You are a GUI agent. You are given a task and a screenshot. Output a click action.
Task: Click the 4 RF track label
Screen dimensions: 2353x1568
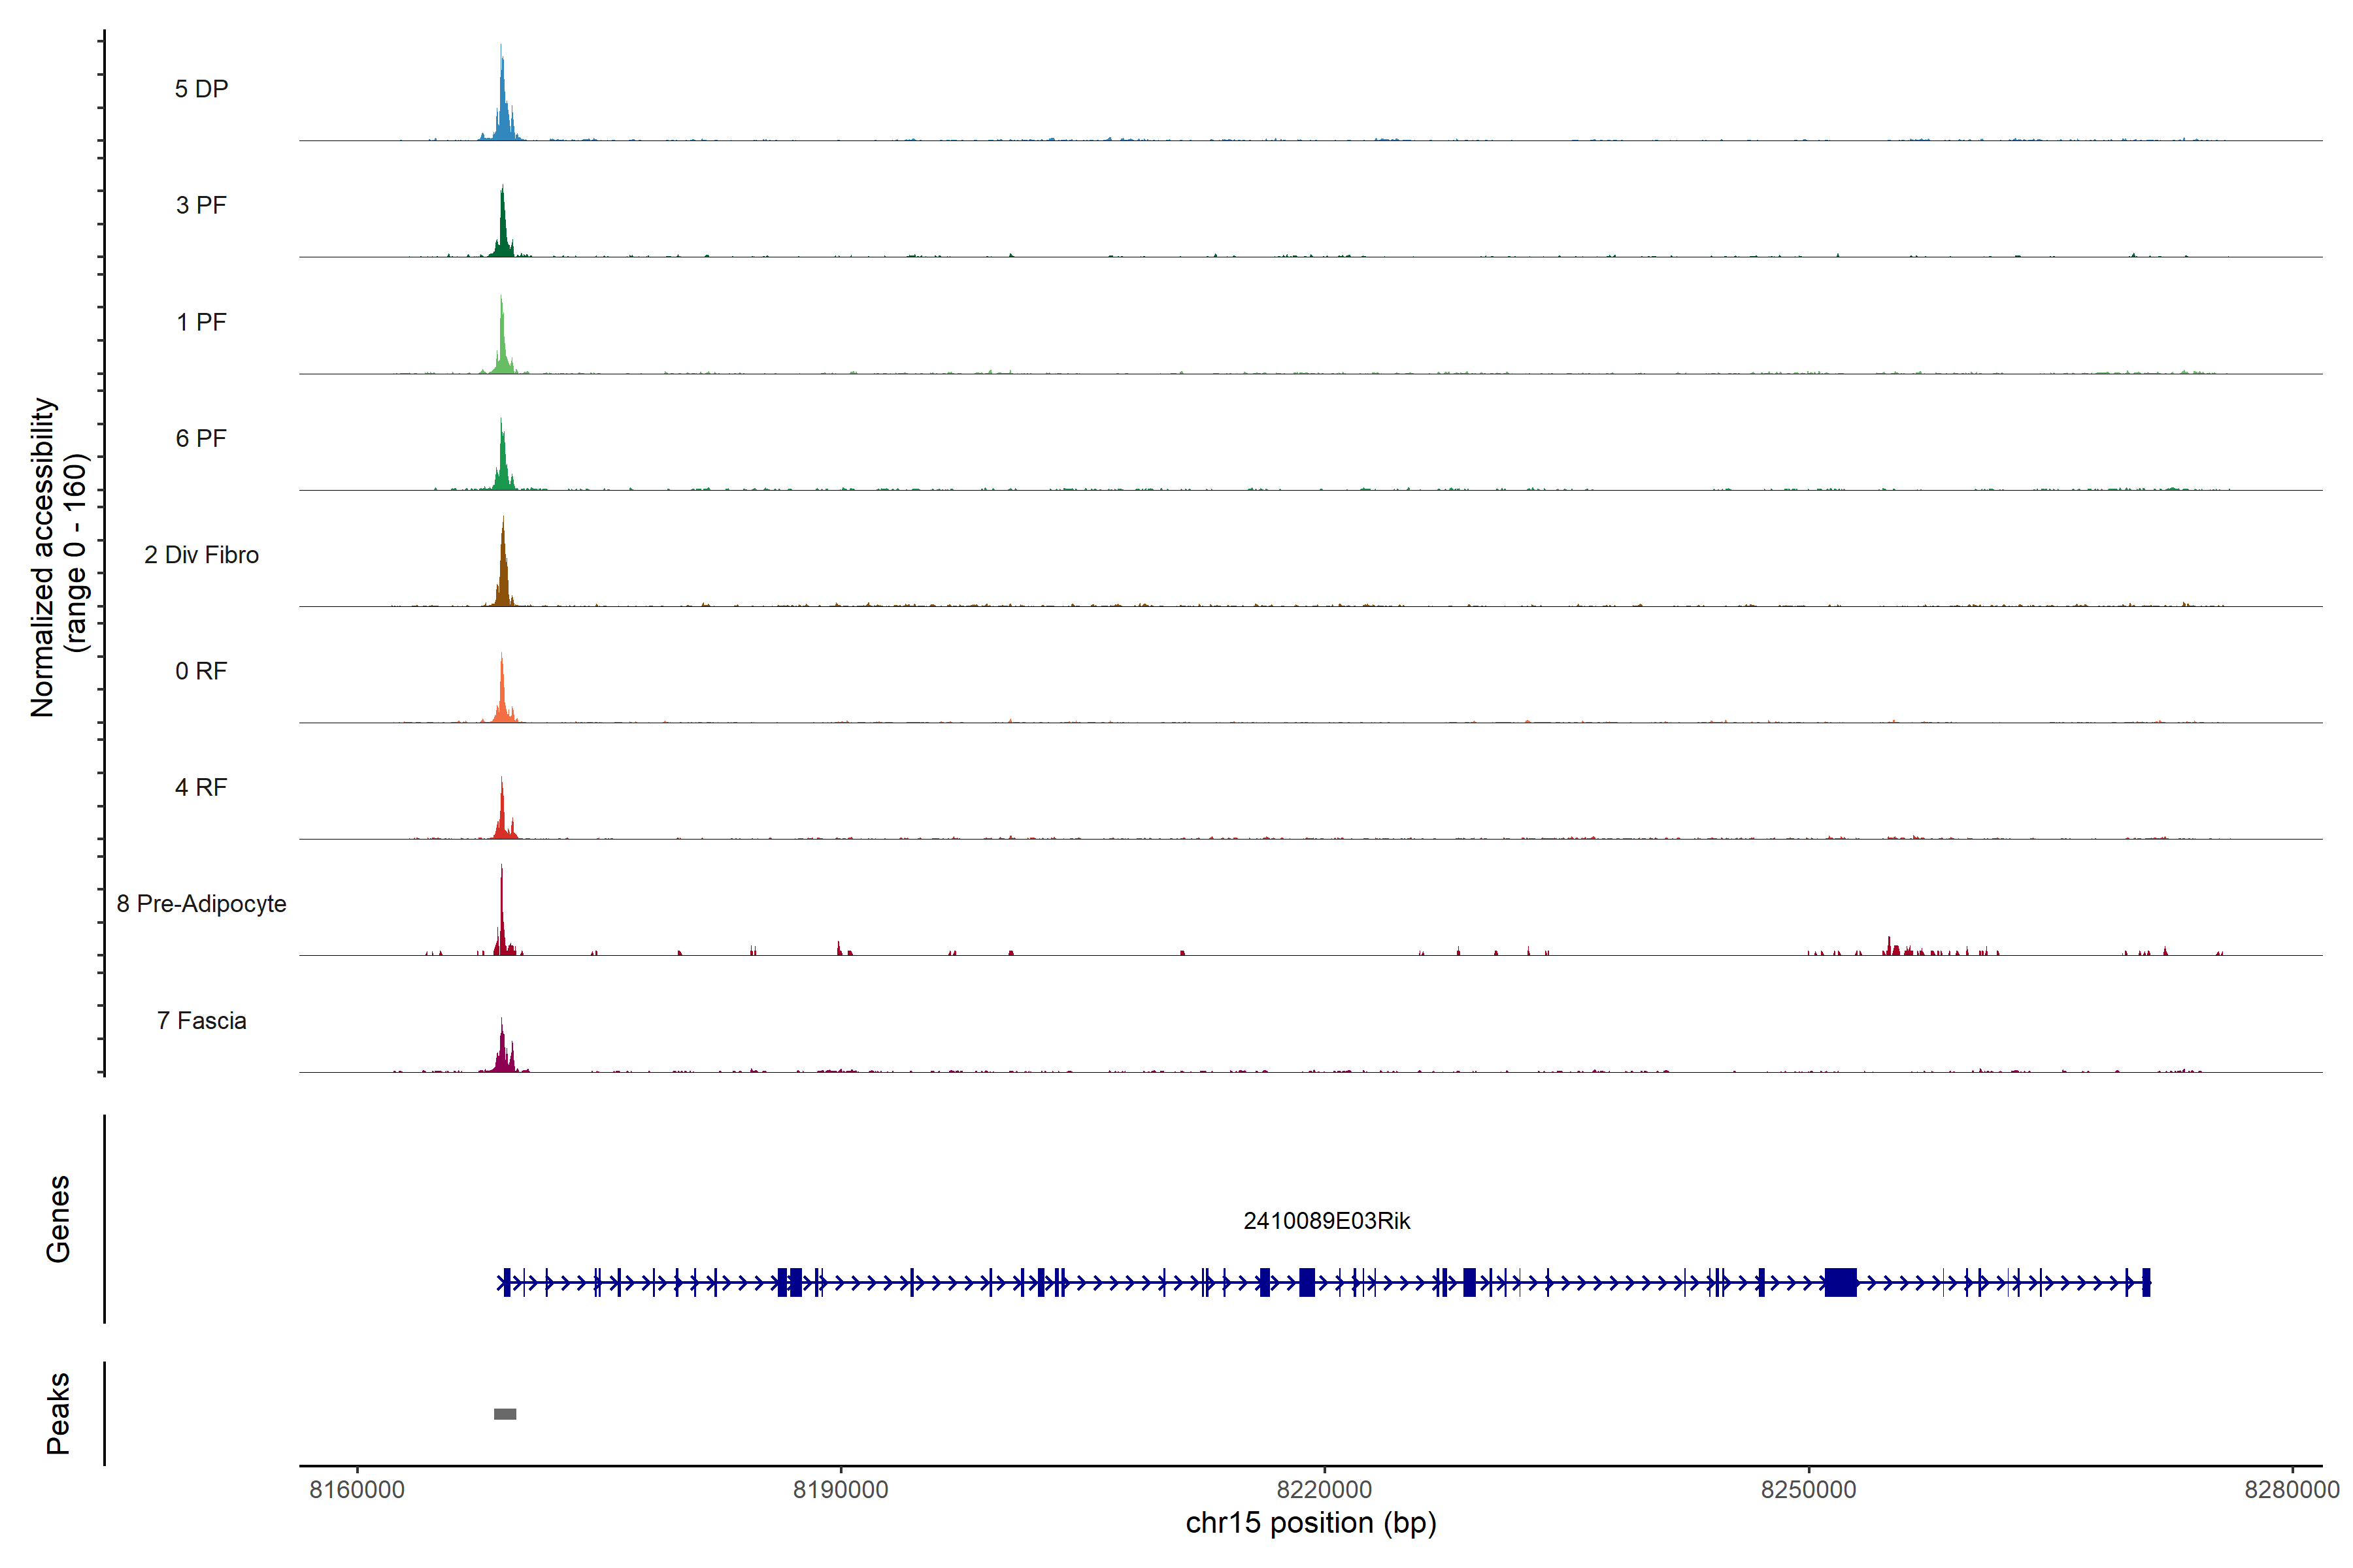click(201, 787)
